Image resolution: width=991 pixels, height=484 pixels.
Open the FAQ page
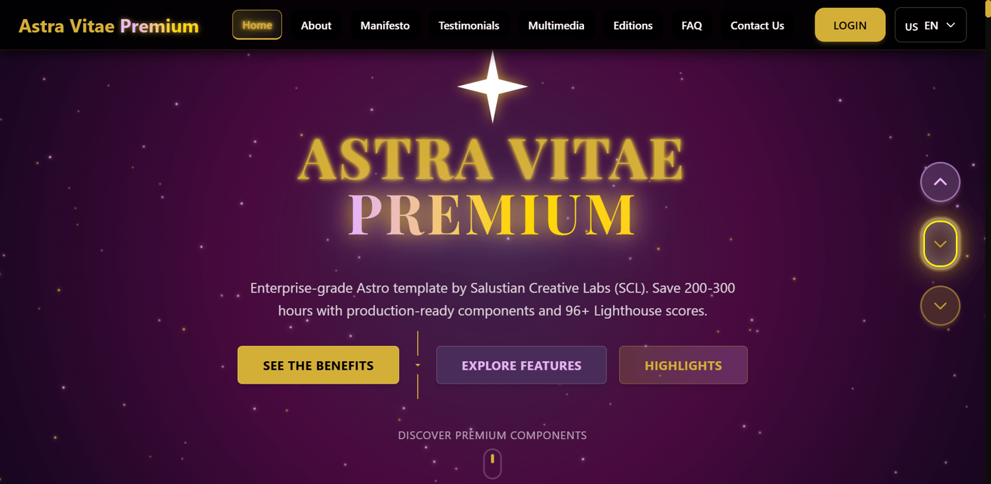[x=692, y=26]
